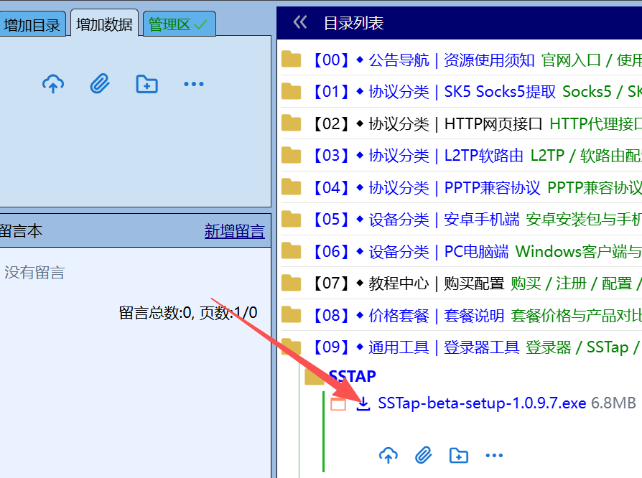Click the cloud upload icon under SSTAP folder
642x478 pixels.
pyautogui.click(x=389, y=455)
